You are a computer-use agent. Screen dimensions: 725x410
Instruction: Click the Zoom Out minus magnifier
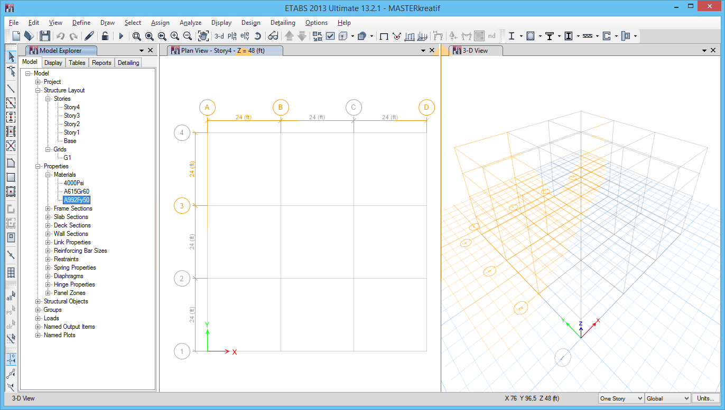pyautogui.click(x=187, y=36)
